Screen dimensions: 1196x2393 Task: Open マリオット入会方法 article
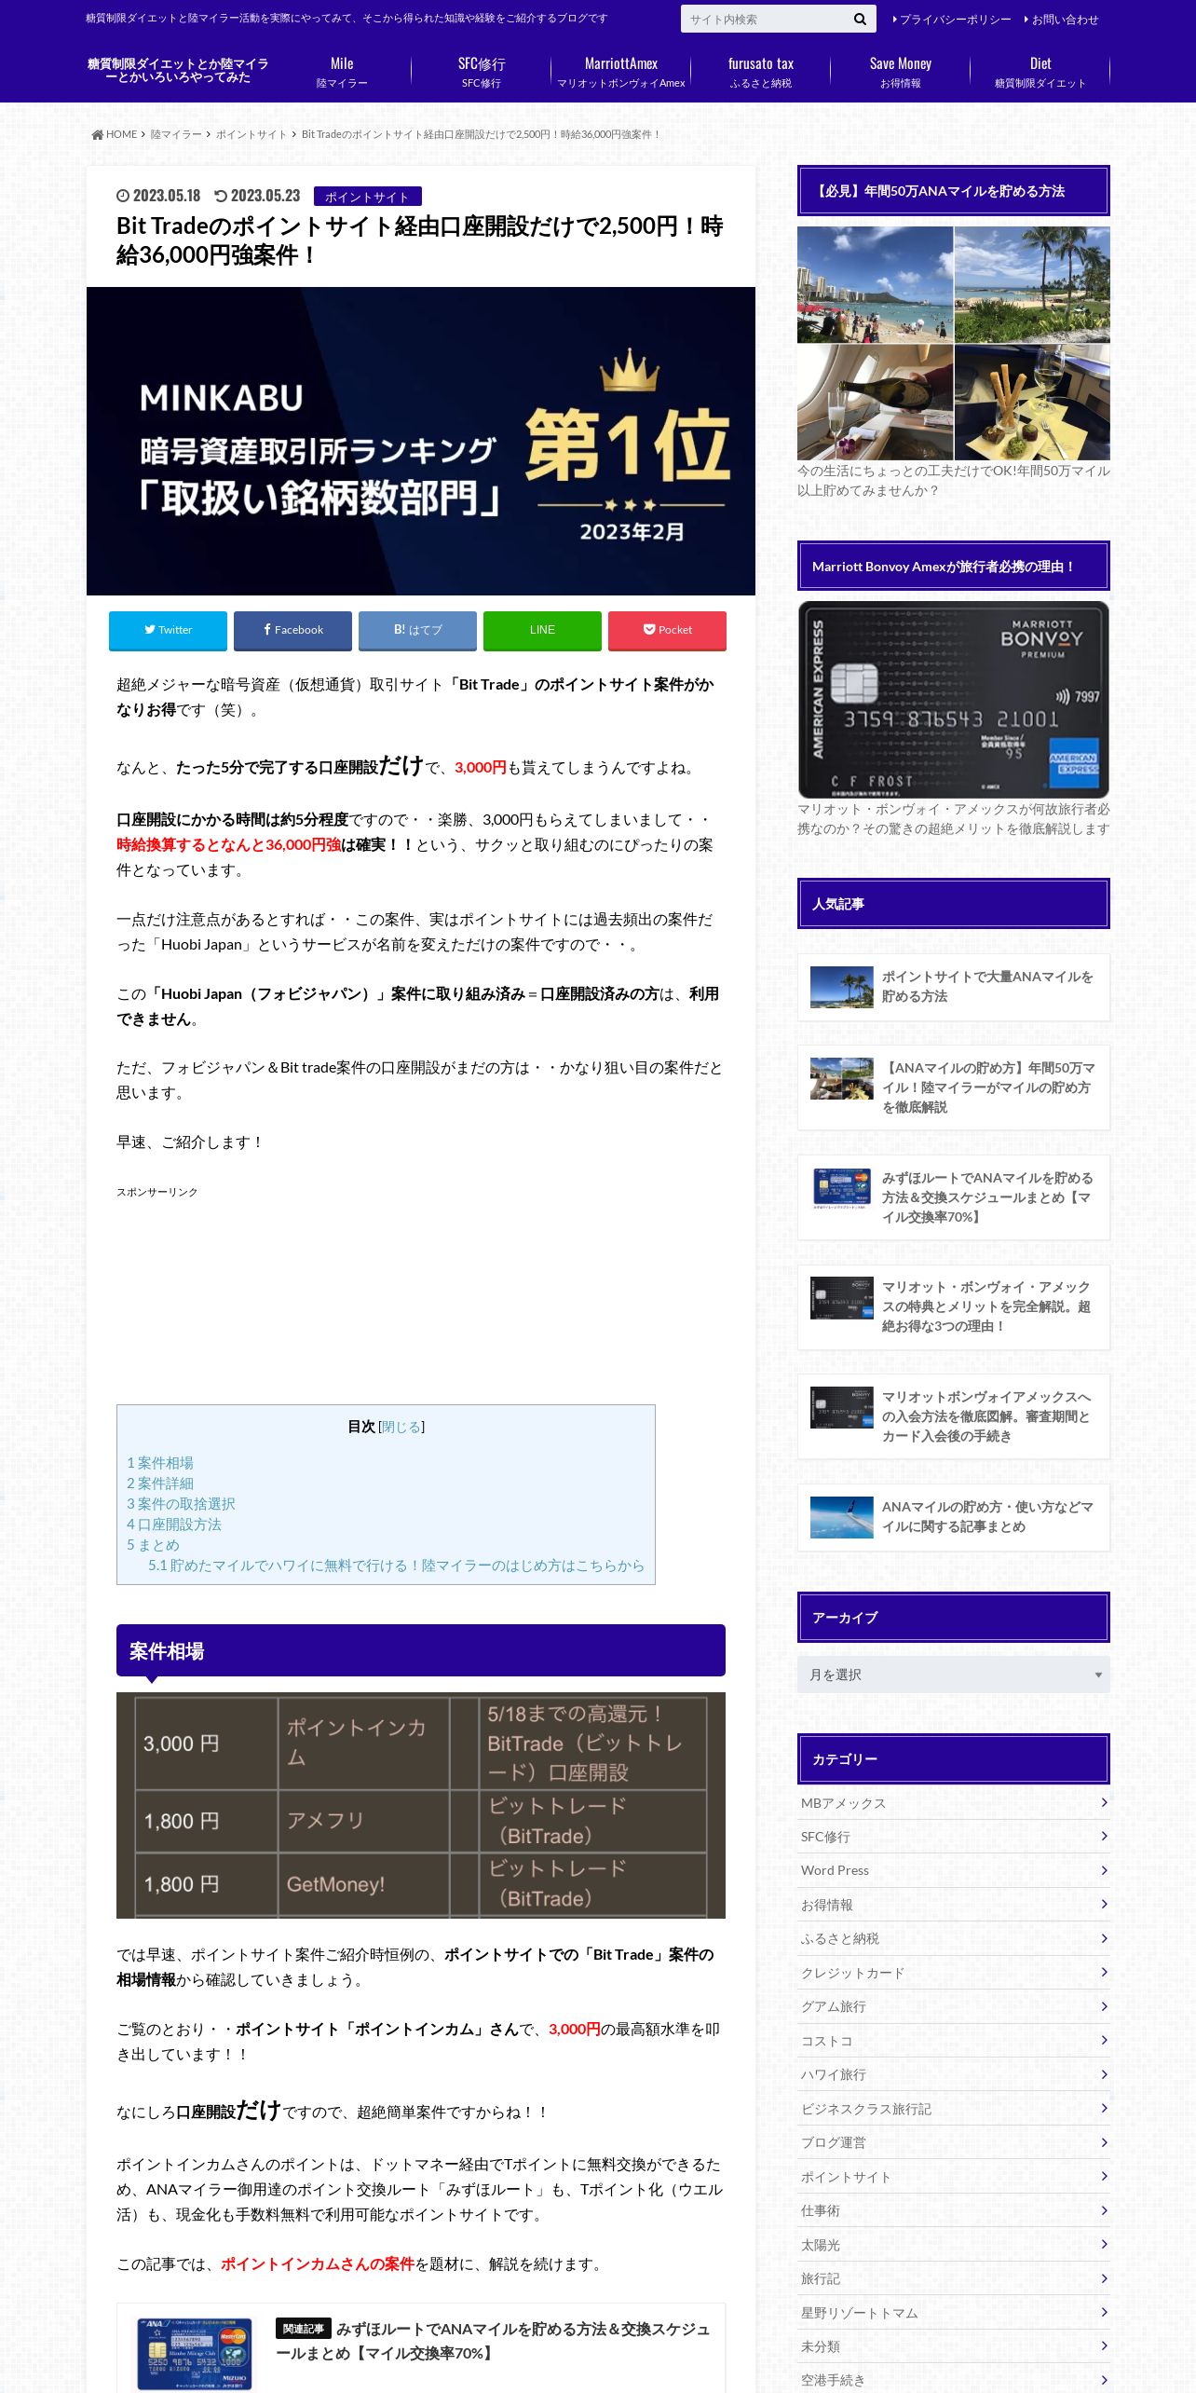tap(954, 1416)
